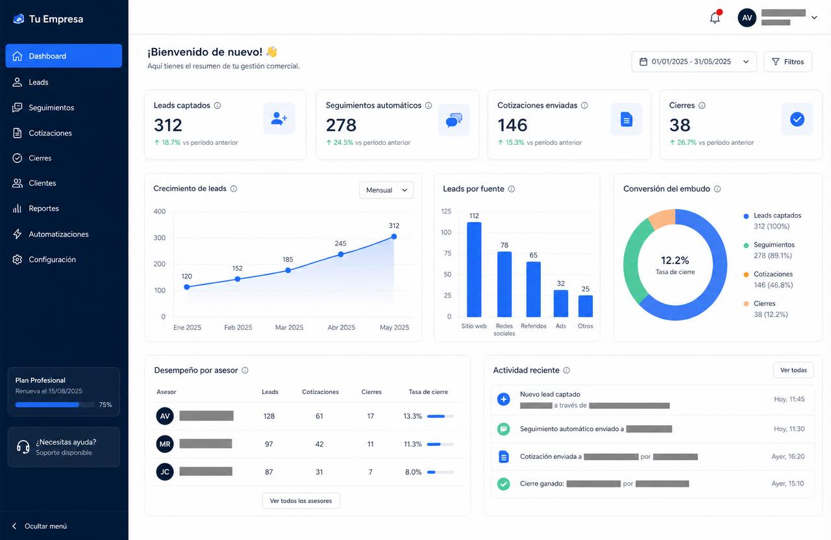Go to Dashboard in the sidebar

[64, 56]
